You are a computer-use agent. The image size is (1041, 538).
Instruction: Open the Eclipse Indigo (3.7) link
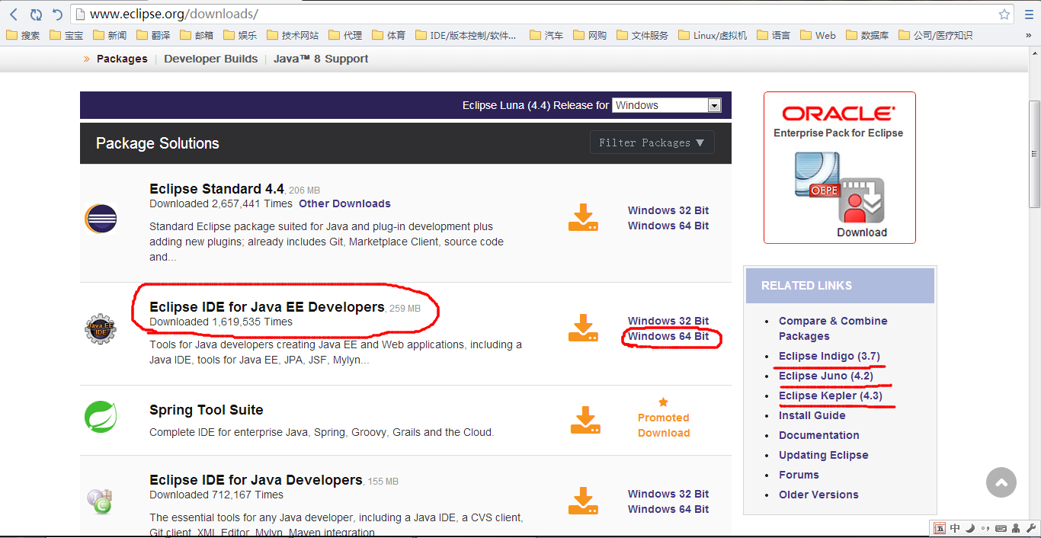coord(829,356)
